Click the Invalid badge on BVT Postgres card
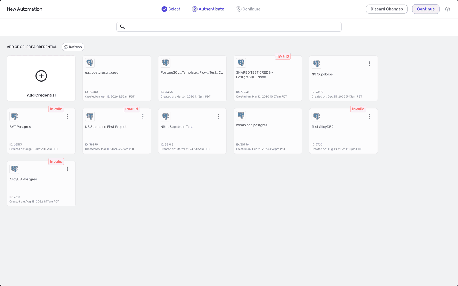Viewport: 458px width, 286px height. [56, 109]
